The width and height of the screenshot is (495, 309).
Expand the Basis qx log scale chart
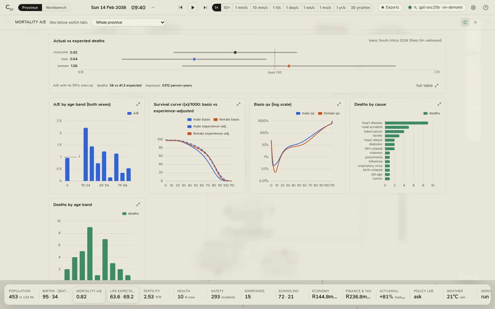[339, 104]
